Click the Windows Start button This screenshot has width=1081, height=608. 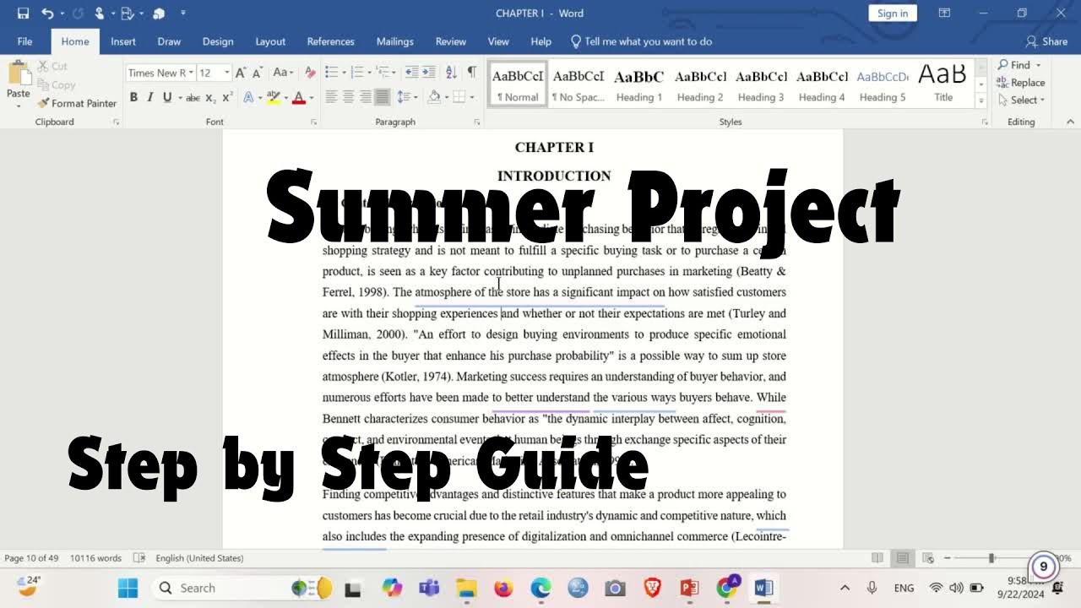coord(128,588)
